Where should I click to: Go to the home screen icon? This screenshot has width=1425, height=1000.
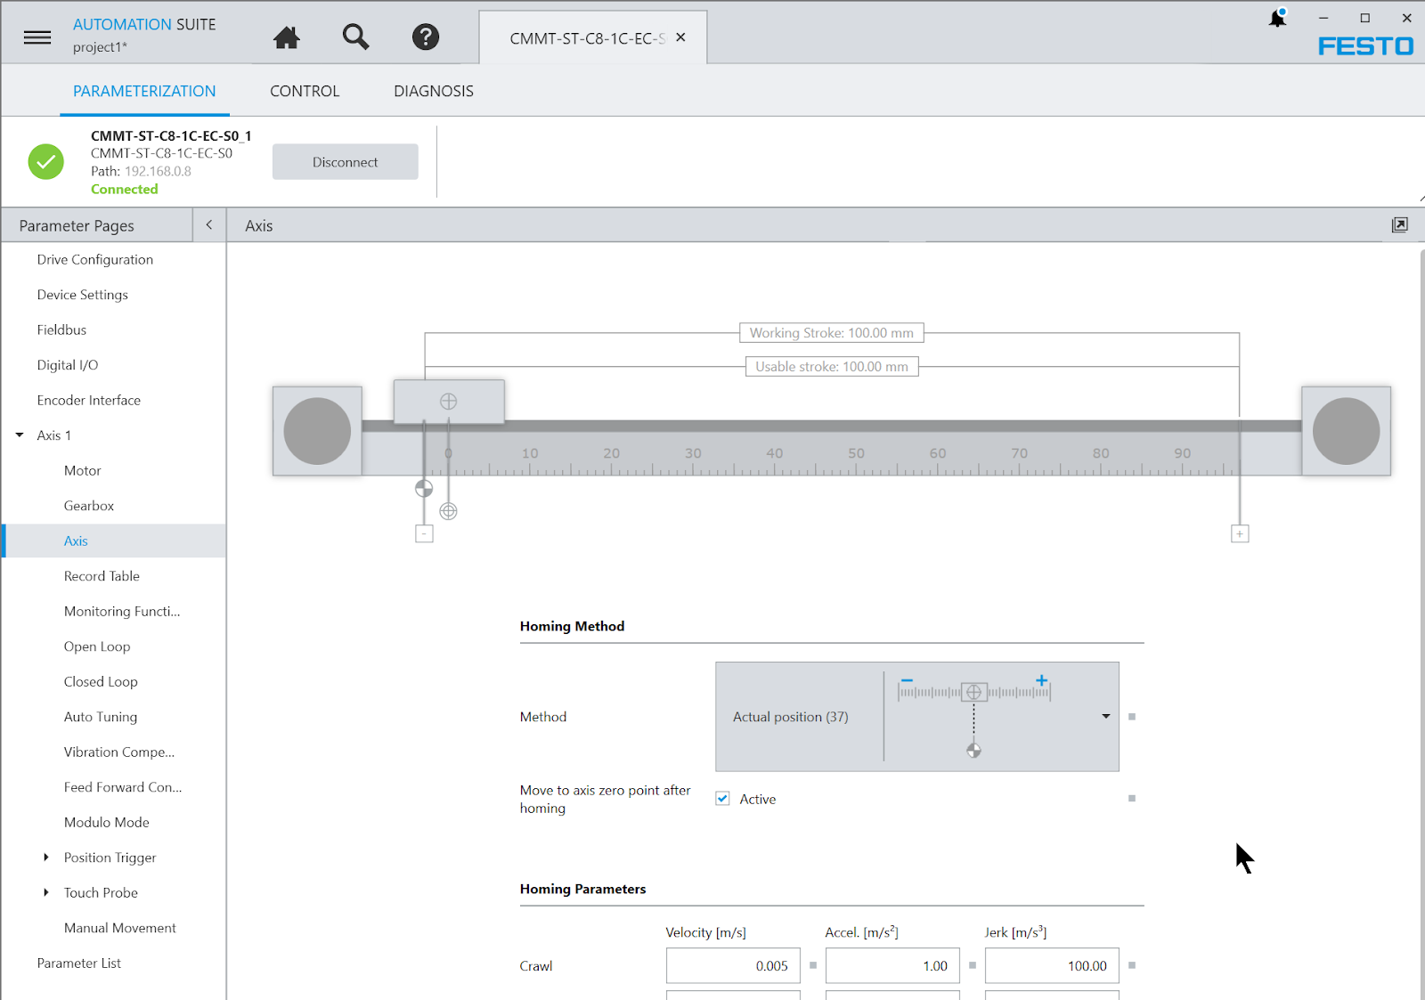click(287, 37)
